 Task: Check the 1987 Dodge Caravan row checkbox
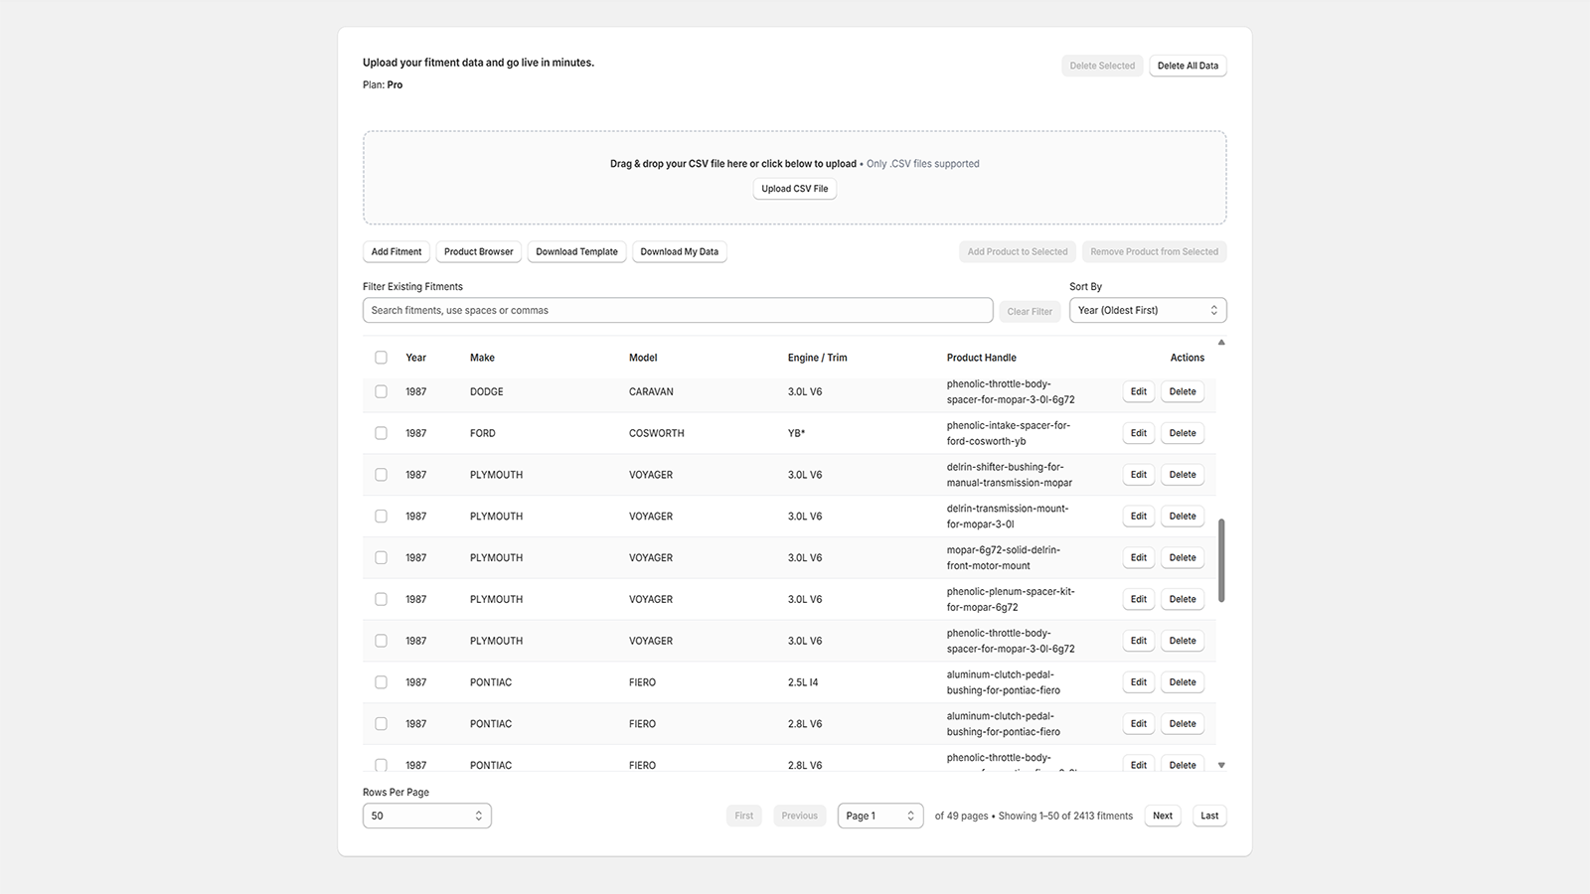click(x=381, y=391)
